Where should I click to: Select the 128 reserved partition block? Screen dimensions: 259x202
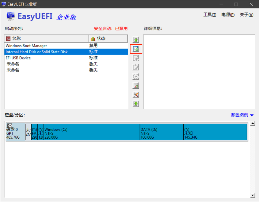[41, 132]
